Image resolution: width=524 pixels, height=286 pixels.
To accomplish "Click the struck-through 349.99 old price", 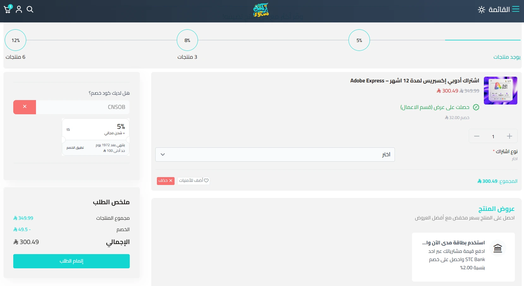I will (x=469, y=91).
